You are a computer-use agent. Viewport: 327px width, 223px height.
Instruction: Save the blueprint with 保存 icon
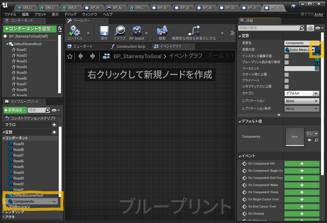[x=104, y=31]
